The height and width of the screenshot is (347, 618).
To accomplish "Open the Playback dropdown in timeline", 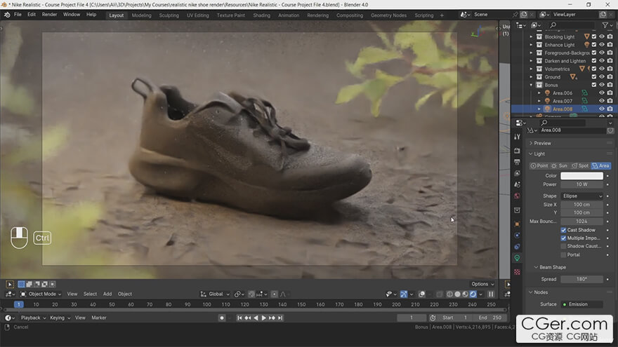I will (x=33, y=318).
